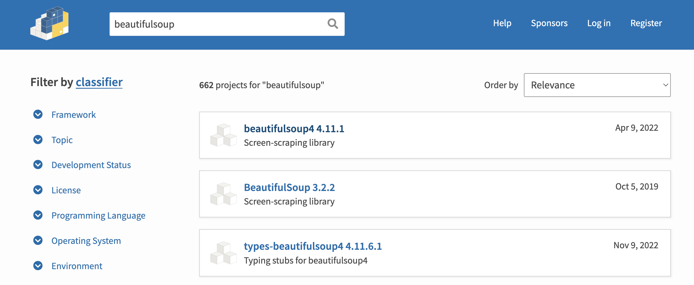Click the package cube icon beside BeautifulSoup 3.2.2
This screenshot has width=694, height=285.
(x=223, y=194)
